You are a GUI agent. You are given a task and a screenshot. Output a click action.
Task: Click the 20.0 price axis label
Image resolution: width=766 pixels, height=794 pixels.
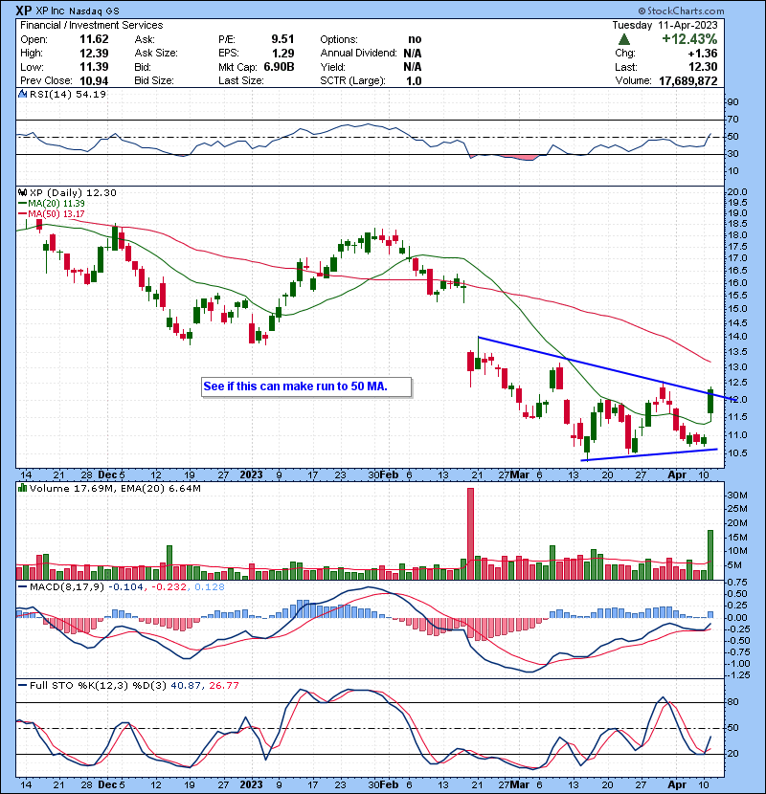pos(737,192)
